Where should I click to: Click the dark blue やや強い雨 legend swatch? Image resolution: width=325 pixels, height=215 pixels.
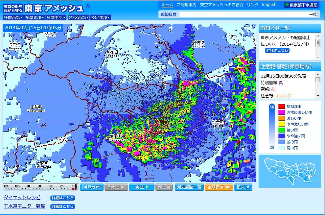(282, 136)
